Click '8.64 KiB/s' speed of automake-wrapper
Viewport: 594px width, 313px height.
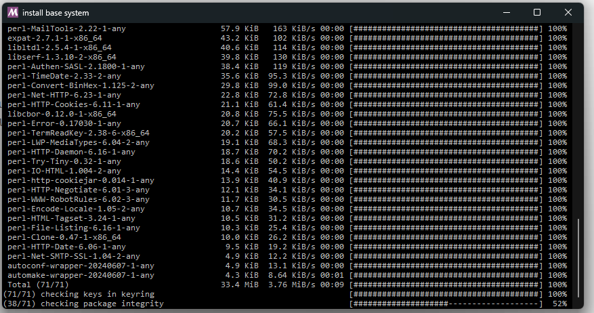pos(292,275)
